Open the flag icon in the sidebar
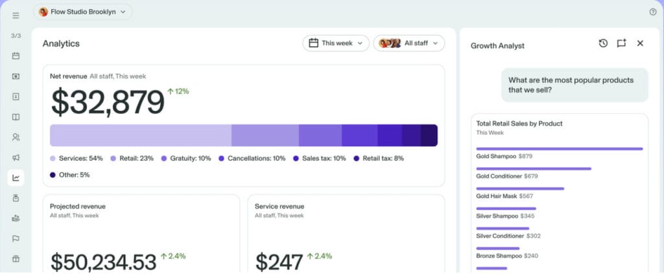Viewport: 664px width, 274px height. click(x=16, y=238)
